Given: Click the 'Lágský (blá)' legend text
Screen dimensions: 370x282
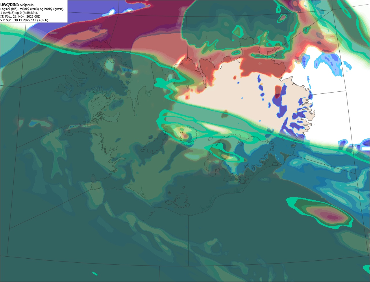Looking at the screenshot, I should 9,9.
